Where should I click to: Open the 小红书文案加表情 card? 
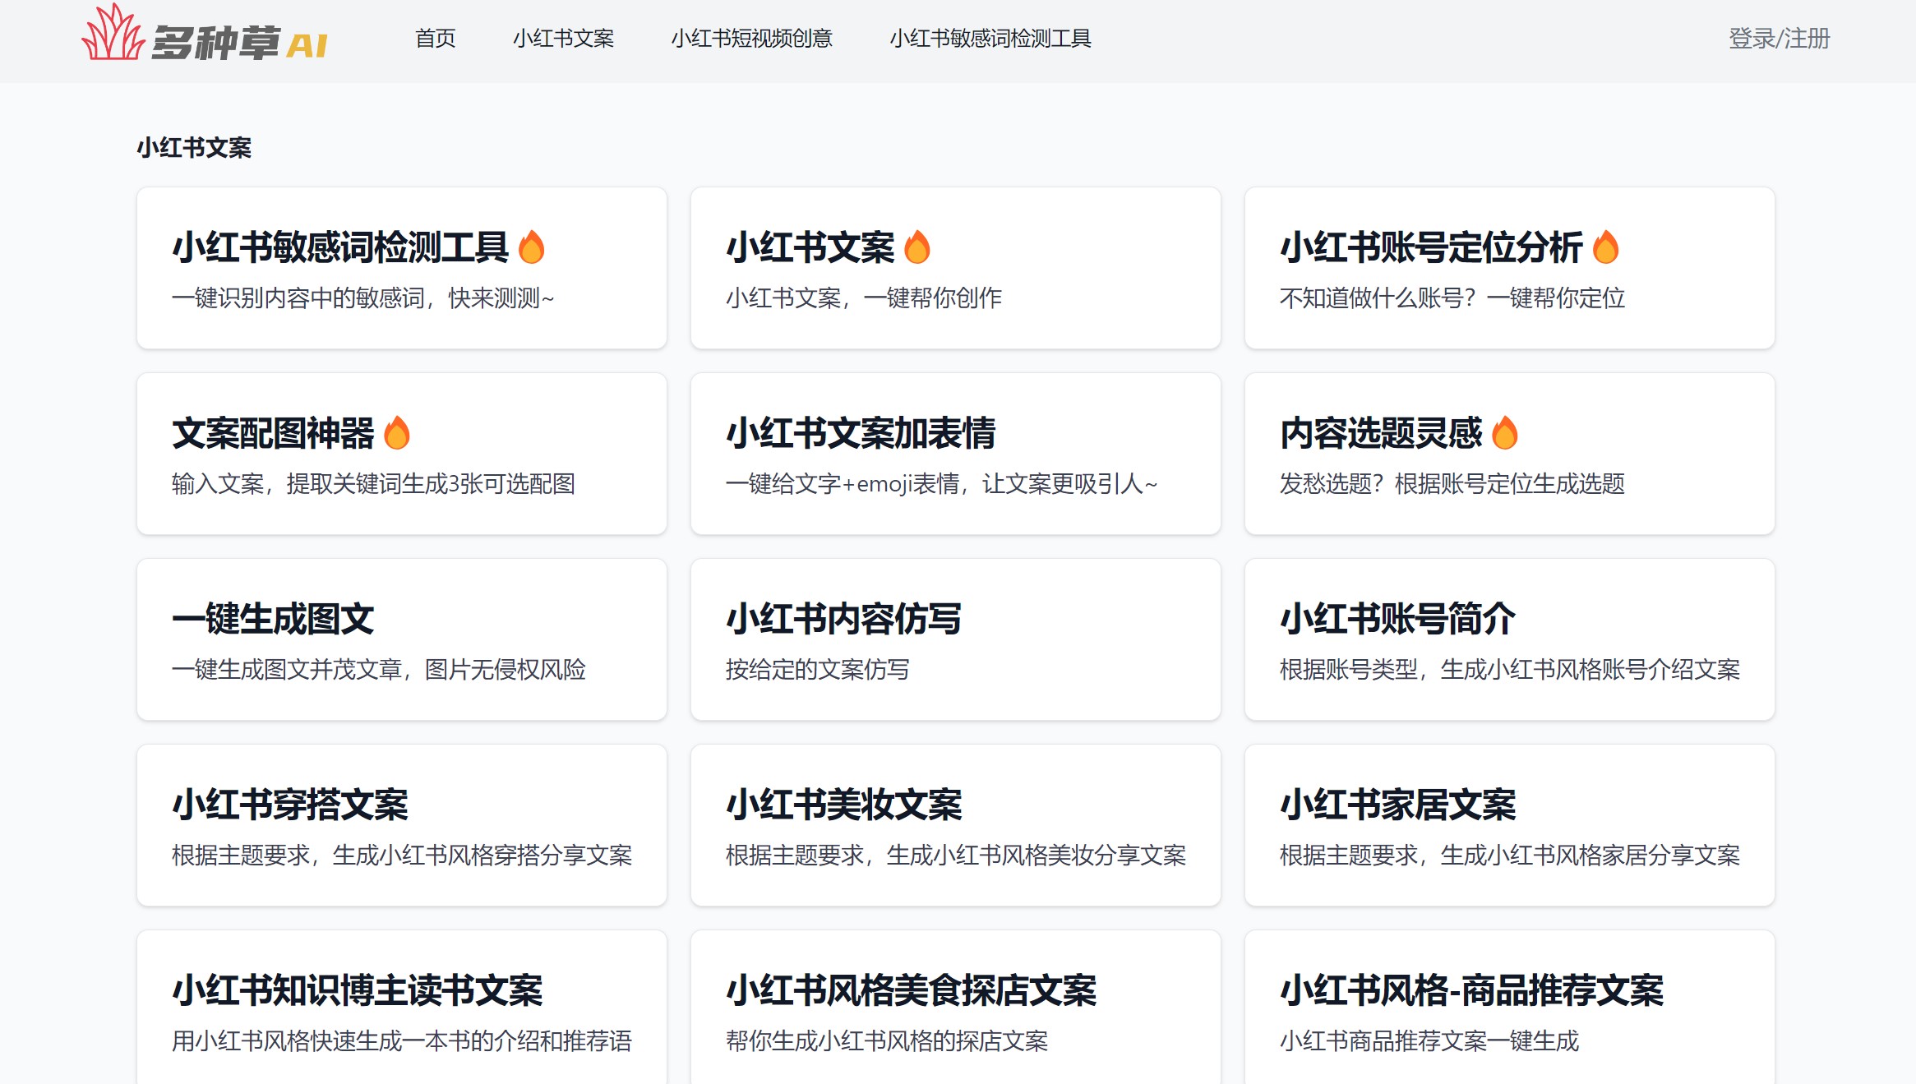click(x=955, y=454)
